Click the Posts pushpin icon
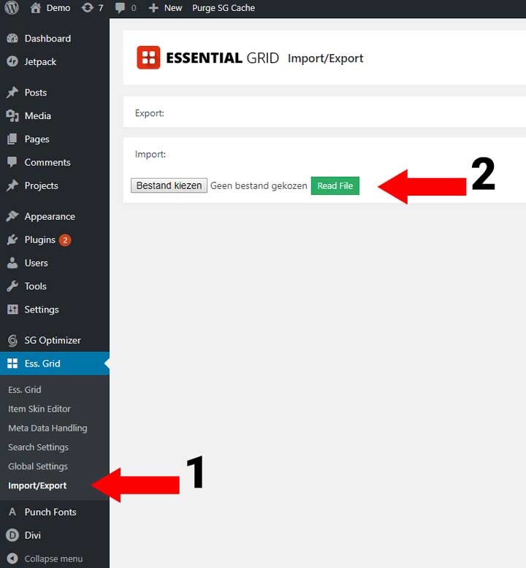The height and width of the screenshot is (568, 526). [x=12, y=93]
